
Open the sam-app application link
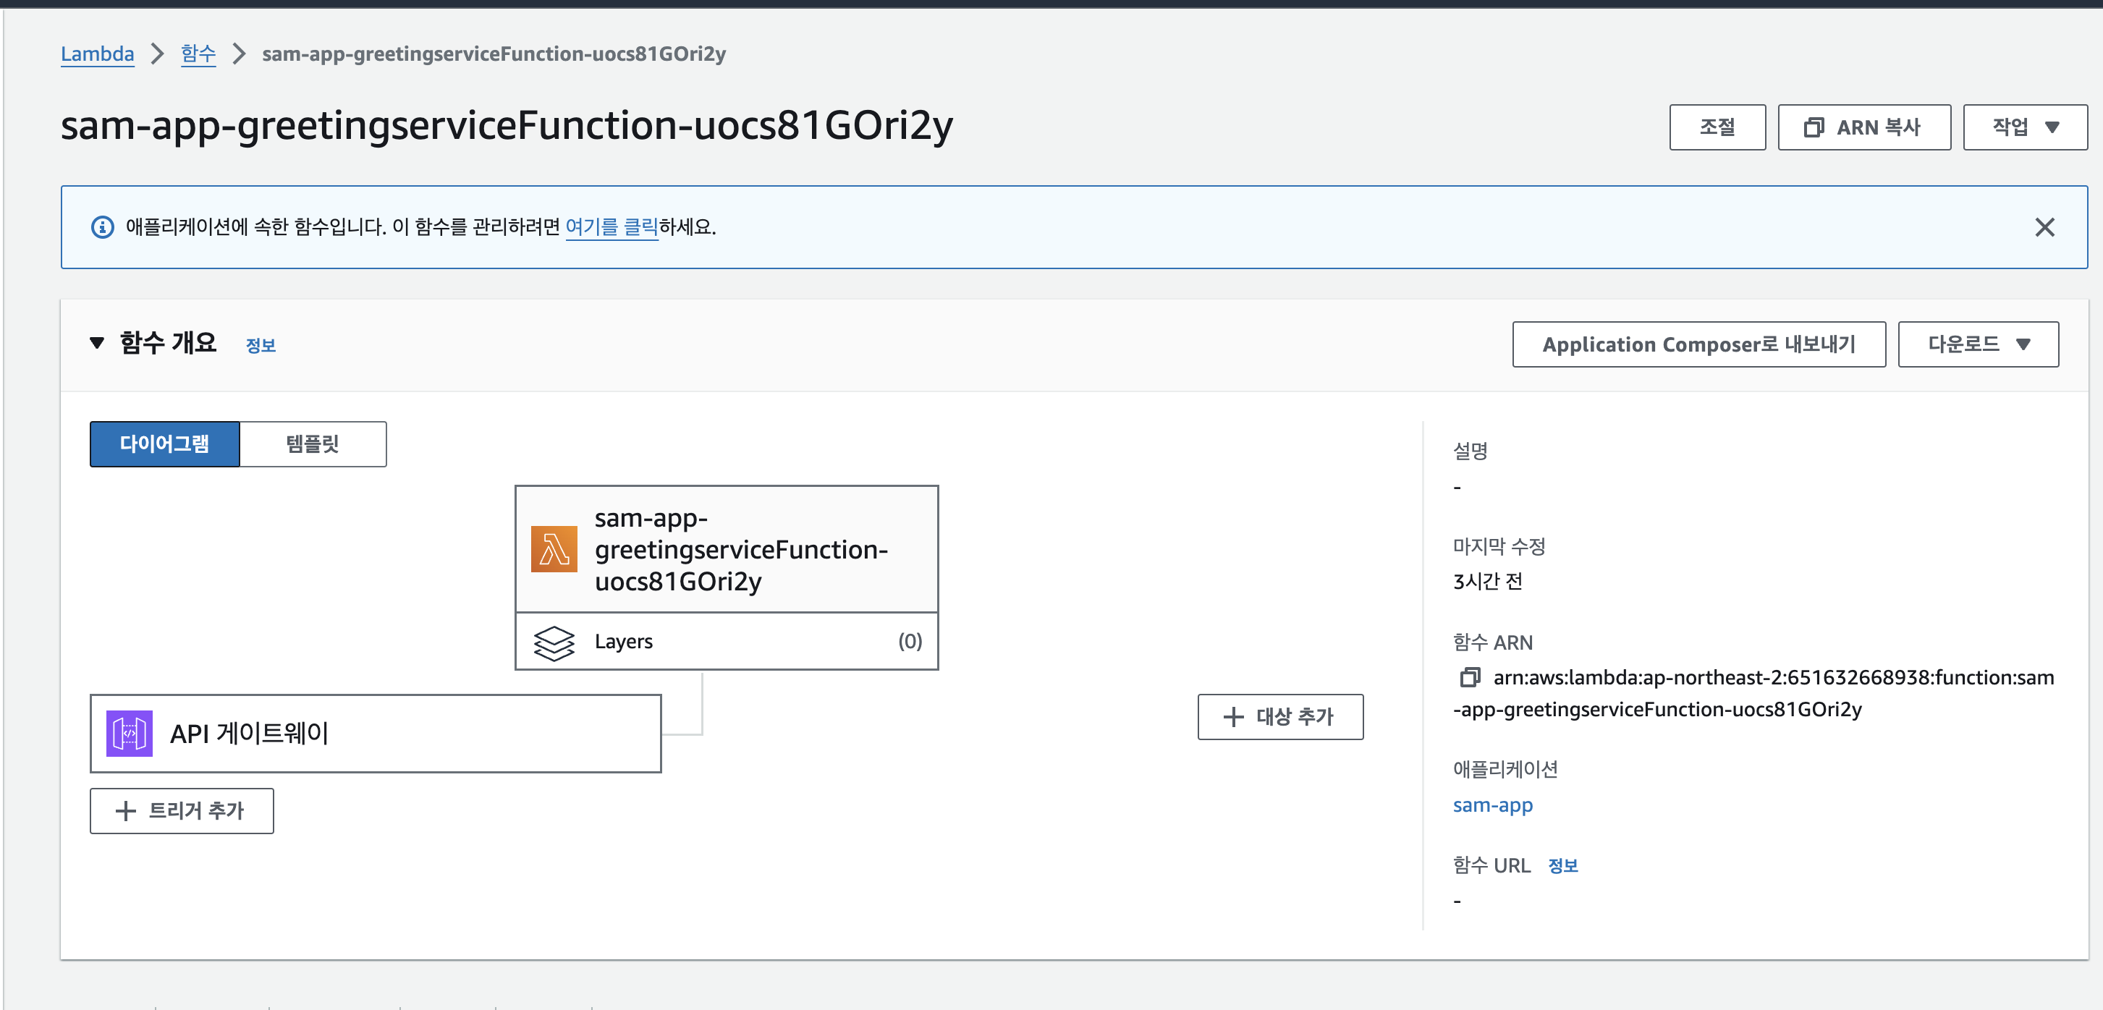point(1492,805)
